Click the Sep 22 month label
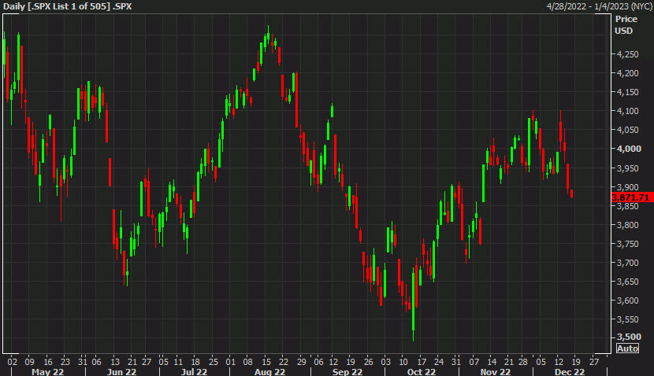This screenshot has width=654, height=376. (347, 371)
